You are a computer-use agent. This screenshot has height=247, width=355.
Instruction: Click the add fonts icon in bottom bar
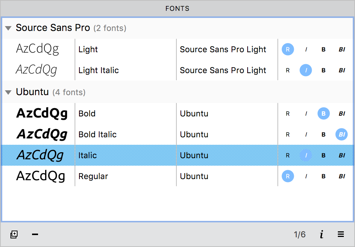coord(14,234)
